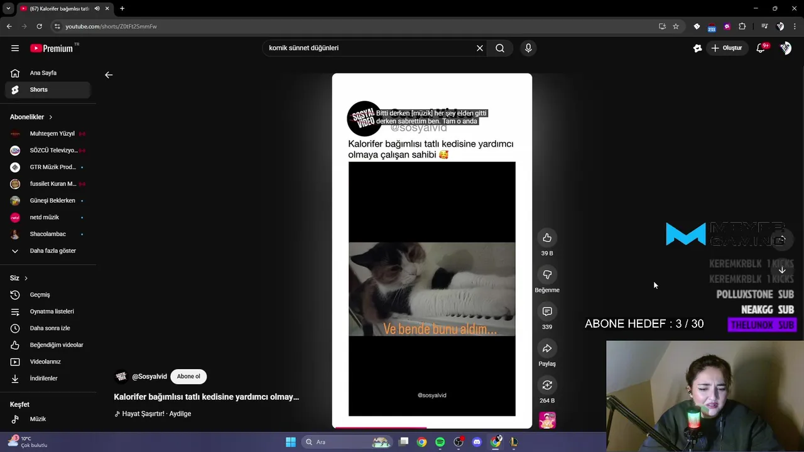The height and width of the screenshot is (452, 804).
Task: Select Shorts in the sidebar
Action: click(48, 90)
